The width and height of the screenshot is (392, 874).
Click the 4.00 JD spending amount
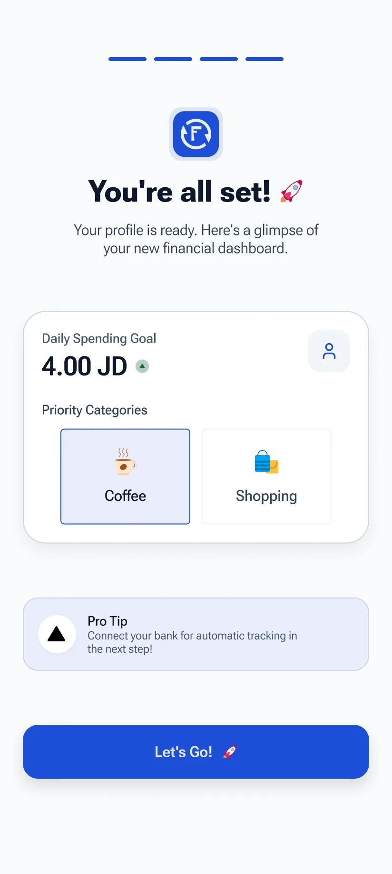85,366
